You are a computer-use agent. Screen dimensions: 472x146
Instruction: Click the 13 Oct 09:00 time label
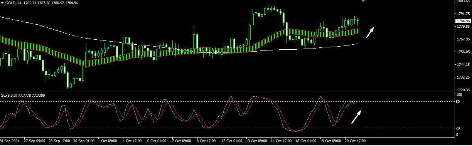coord(257,141)
